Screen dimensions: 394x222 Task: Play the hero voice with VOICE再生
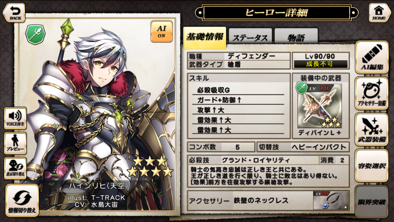coord(15,118)
